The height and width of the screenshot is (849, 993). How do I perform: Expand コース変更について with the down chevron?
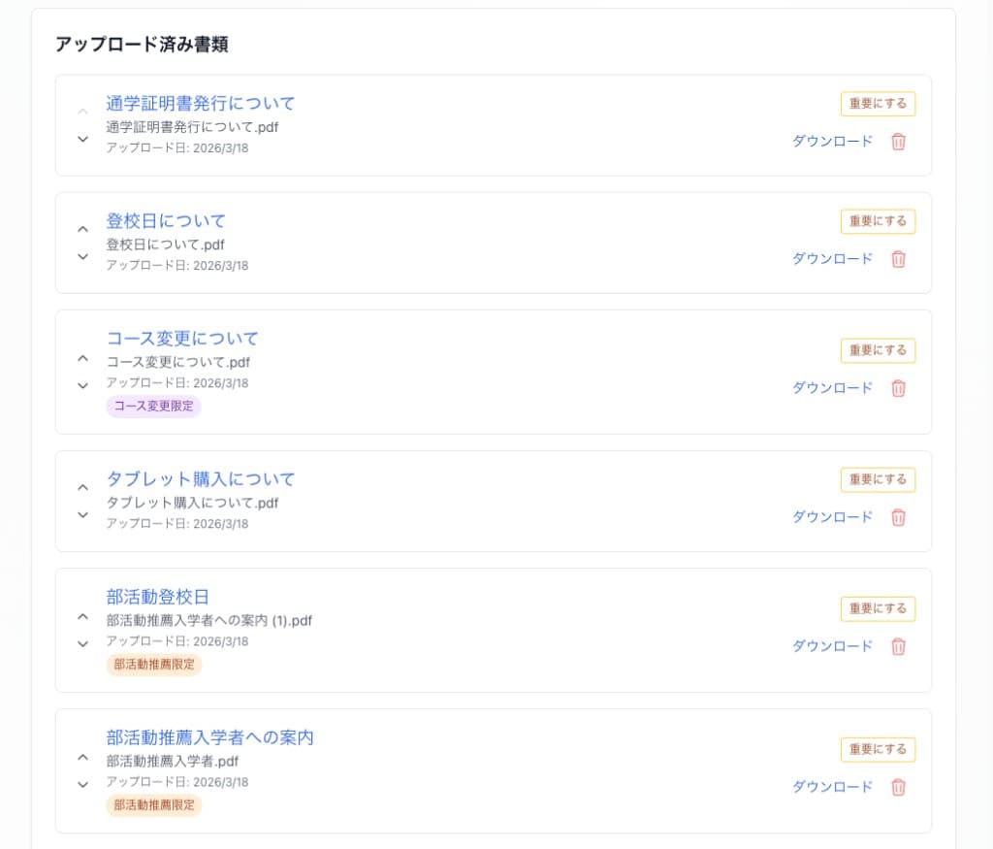pos(82,385)
